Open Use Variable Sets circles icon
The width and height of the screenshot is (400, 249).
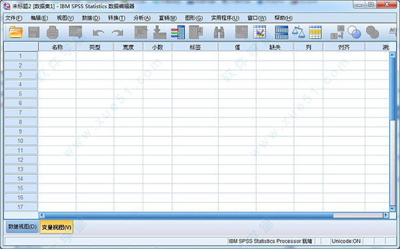point(355,33)
